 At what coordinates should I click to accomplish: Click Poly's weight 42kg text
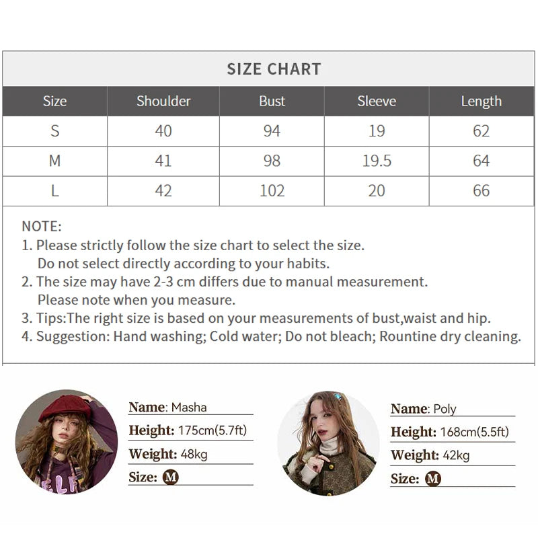[x=456, y=455]
